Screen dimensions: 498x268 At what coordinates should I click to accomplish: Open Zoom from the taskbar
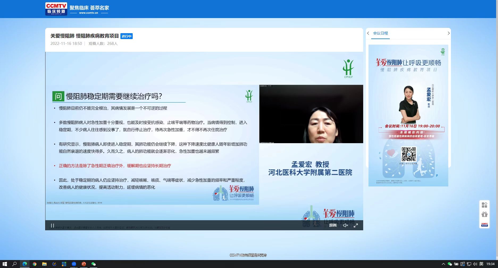click(74, 264)
